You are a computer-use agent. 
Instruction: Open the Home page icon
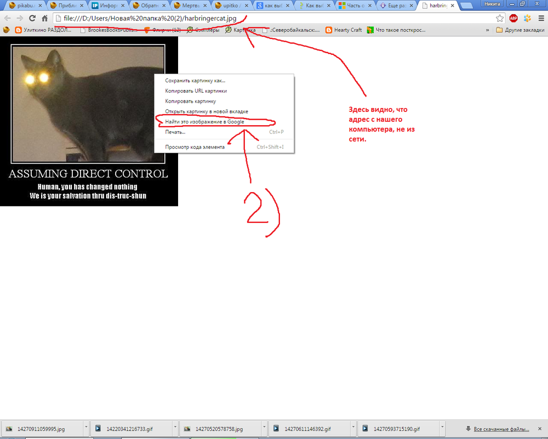point(44,18)
